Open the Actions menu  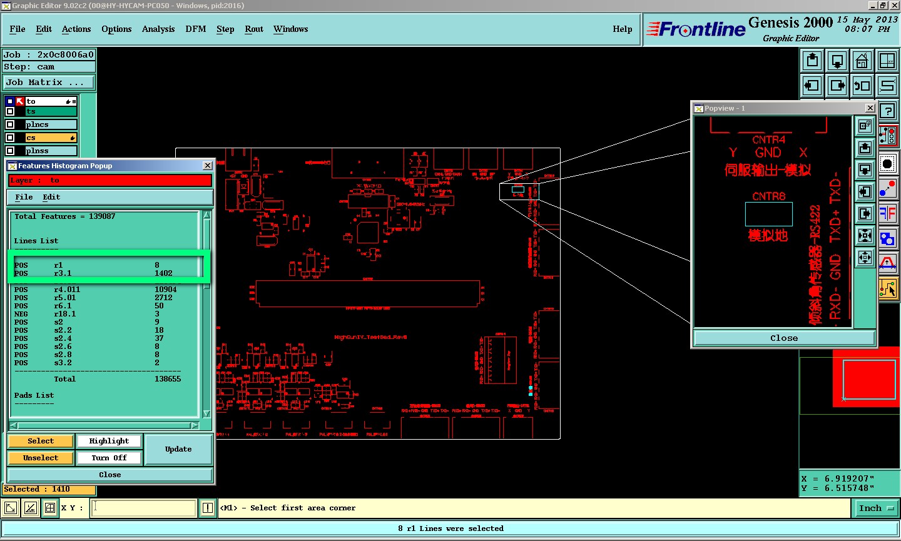[76, 29]
